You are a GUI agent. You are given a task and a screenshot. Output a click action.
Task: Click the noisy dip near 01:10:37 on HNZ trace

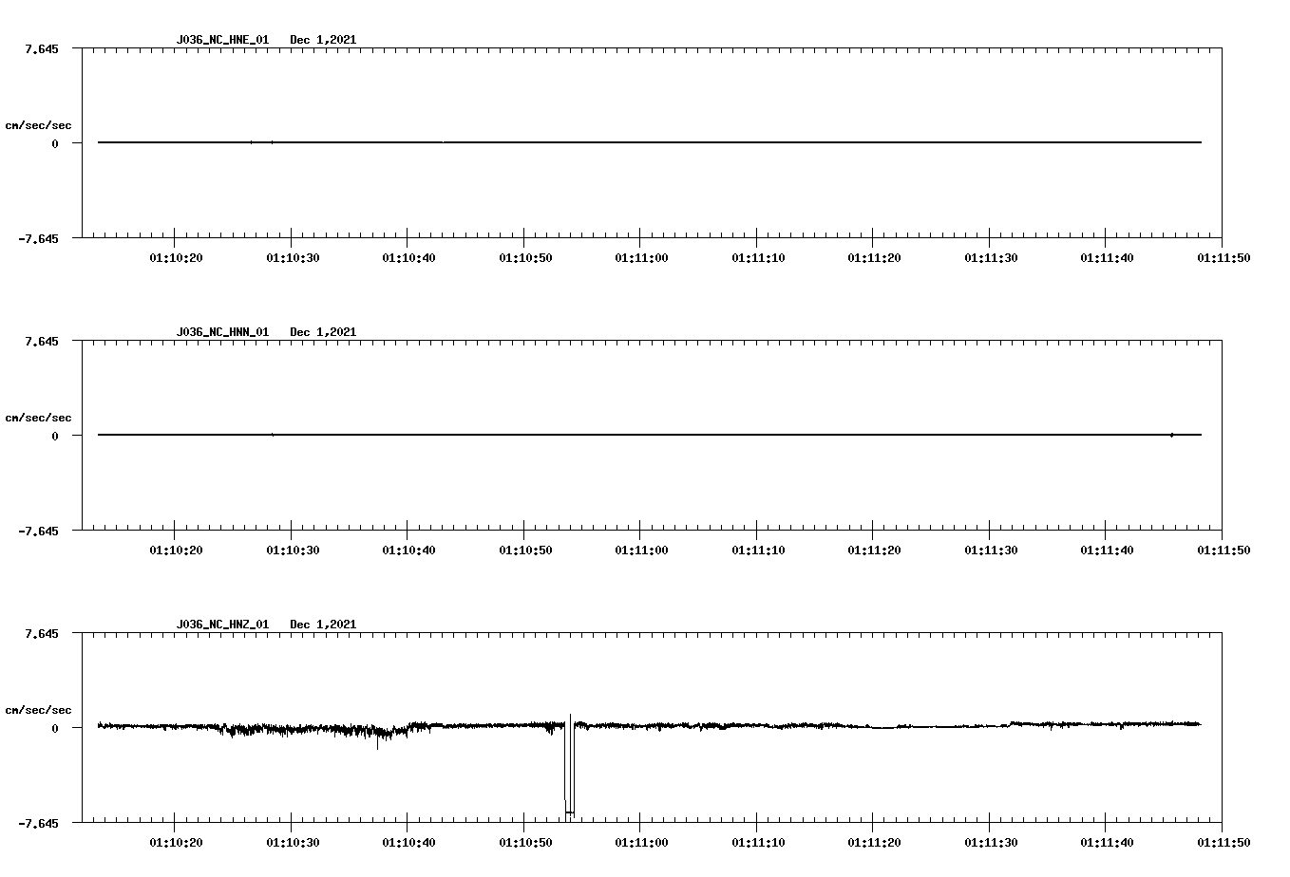coord(378,735)
